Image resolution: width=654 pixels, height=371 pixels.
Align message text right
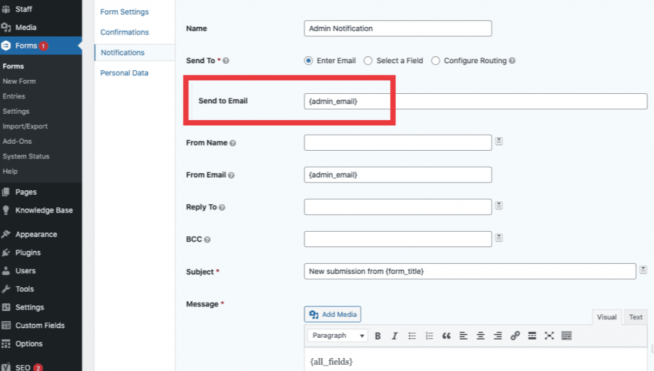click(x=498, y=336)
